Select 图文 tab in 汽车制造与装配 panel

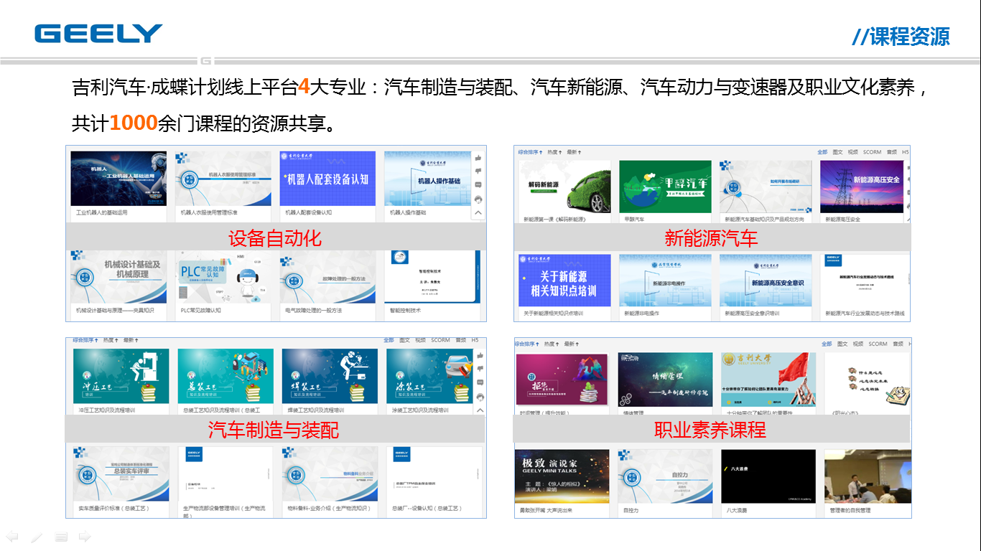404,340
